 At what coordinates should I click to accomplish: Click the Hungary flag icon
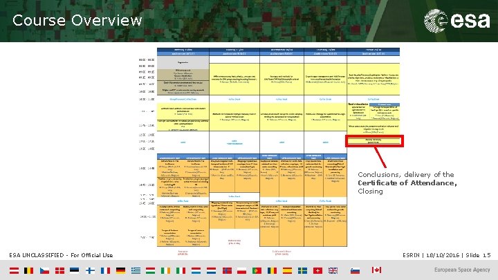(151, 270)
